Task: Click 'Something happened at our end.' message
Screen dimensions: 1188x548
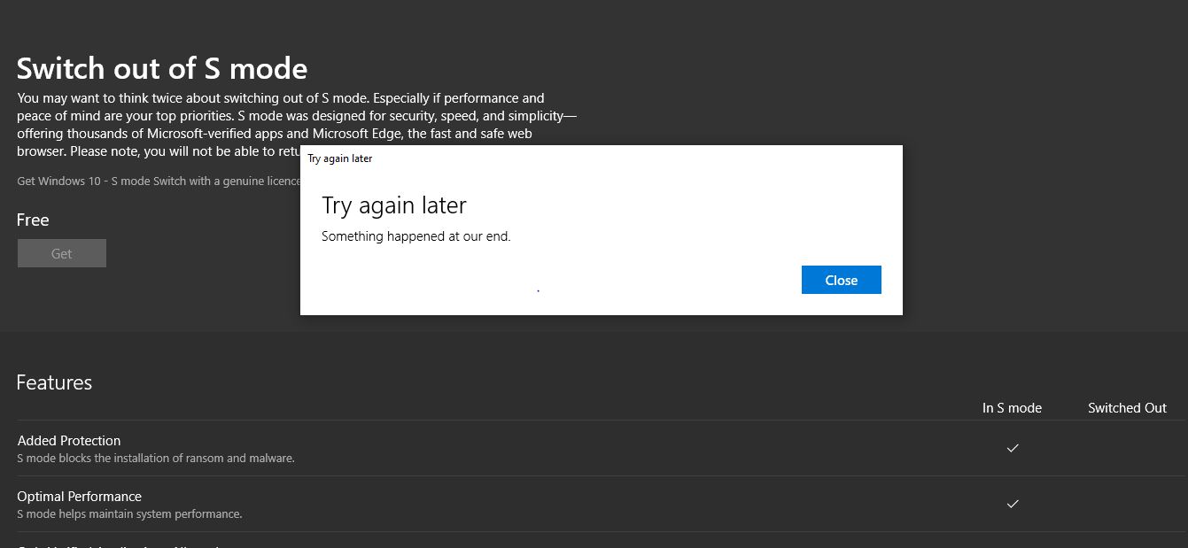Action: coord(416,236)
